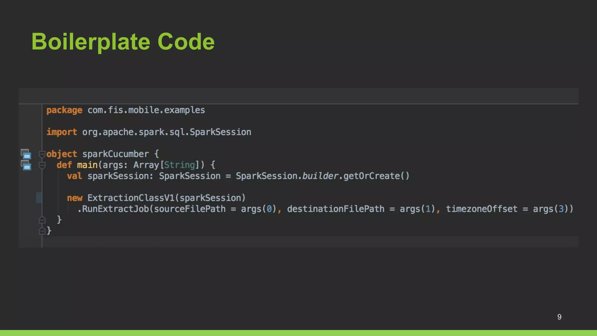
Task: Click slide page number 9
Action: [559, 317]
